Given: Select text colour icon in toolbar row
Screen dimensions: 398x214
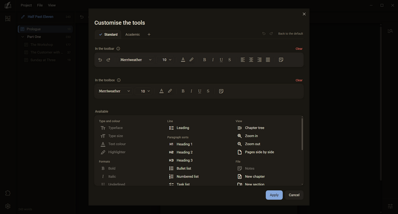Looking at the screenshot, I should click(x=183, y=60).
